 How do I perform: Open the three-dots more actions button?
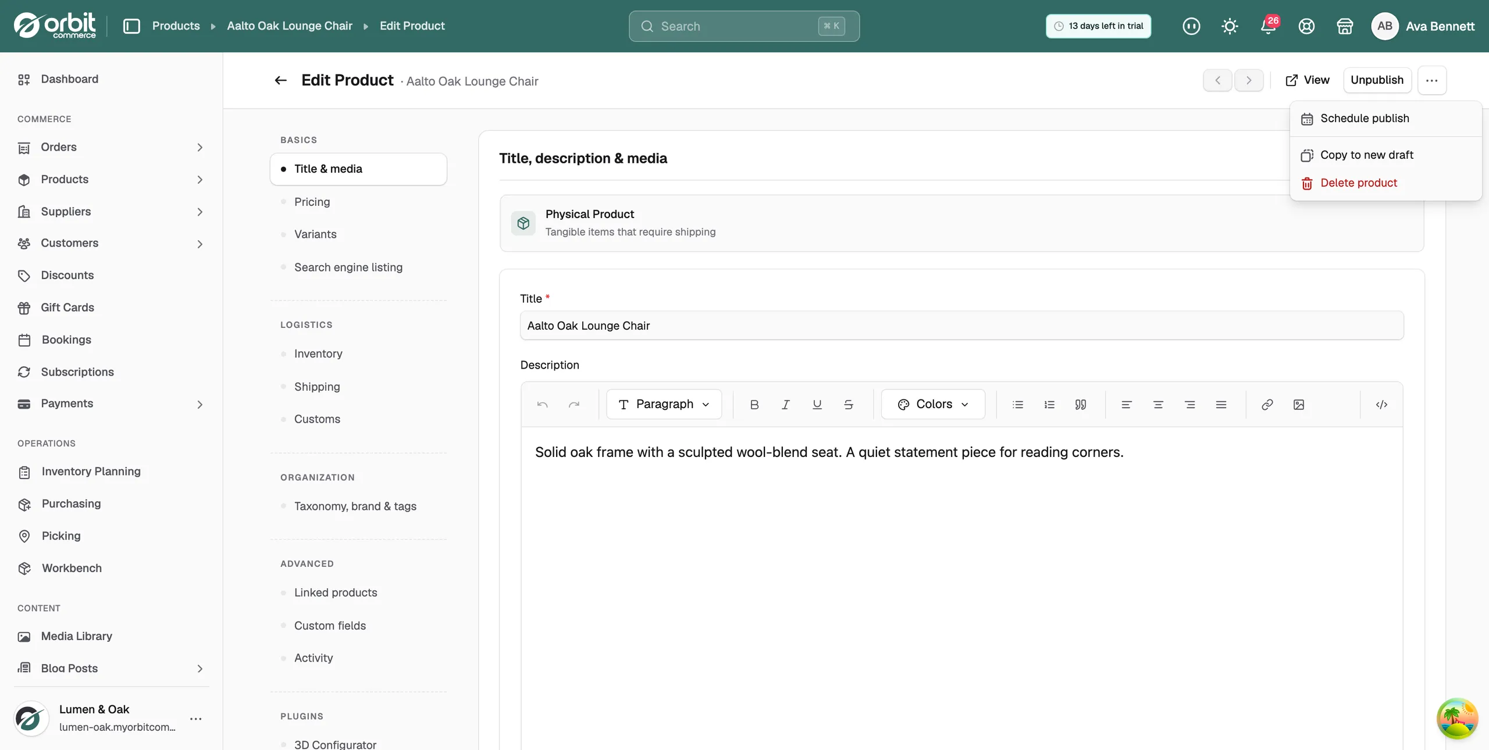pyautogui.click(x=1432, y=80)
